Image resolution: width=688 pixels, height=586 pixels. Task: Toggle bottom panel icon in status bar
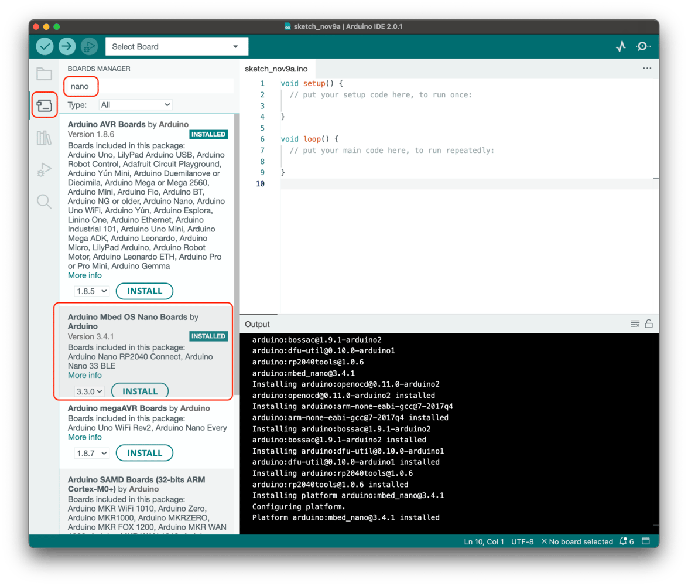coord(646,541)
